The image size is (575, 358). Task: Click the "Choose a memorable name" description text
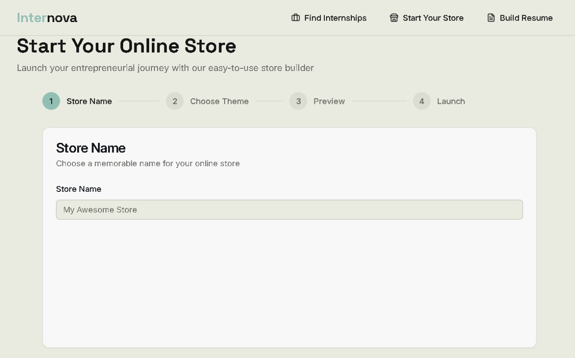tap(148, 164)
